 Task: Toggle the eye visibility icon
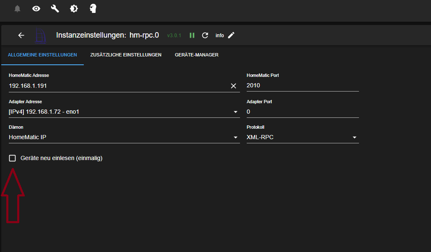[36, 8]
